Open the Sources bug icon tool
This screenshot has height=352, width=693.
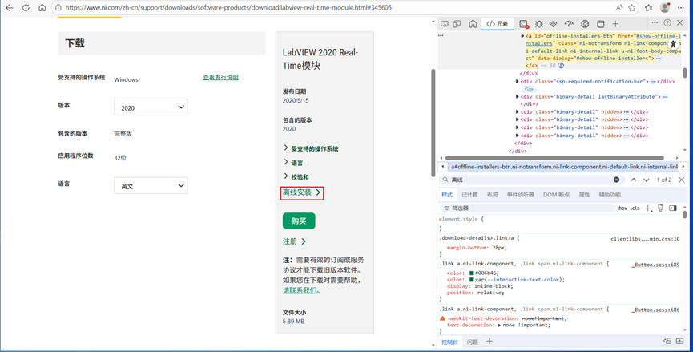538,24
